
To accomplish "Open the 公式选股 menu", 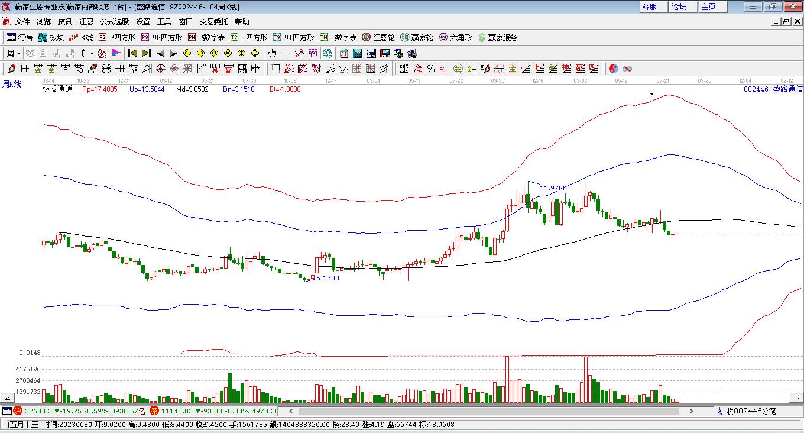I will tap(114, 22).
